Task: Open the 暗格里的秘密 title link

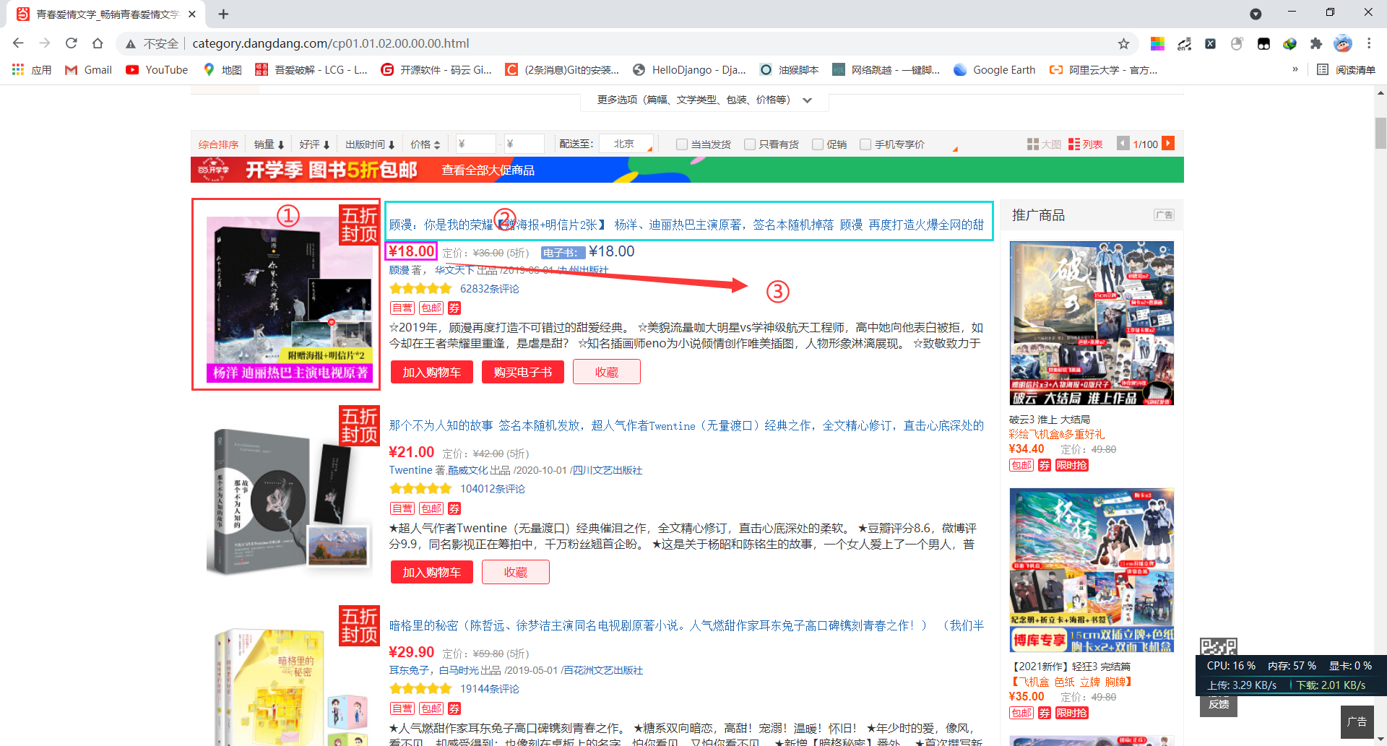Action: coord(686,625)
